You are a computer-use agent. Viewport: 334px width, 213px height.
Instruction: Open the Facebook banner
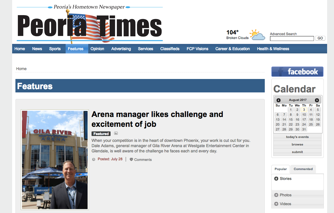tap(297, 72)
